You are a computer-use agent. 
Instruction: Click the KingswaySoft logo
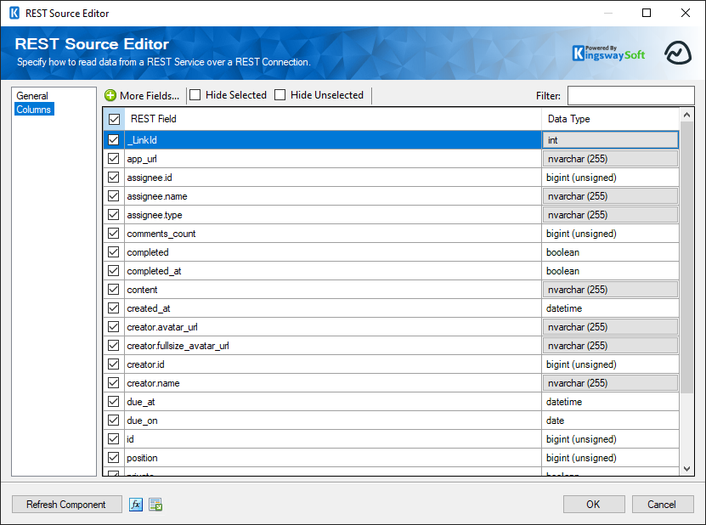point(608,53)
